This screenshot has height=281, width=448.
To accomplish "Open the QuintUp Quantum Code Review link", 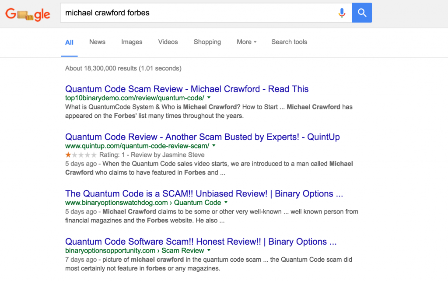I will 202,137.
